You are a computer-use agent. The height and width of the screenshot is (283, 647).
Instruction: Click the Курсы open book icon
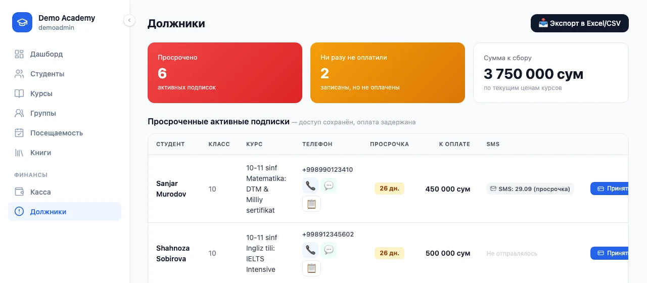[x=19, y=93]
